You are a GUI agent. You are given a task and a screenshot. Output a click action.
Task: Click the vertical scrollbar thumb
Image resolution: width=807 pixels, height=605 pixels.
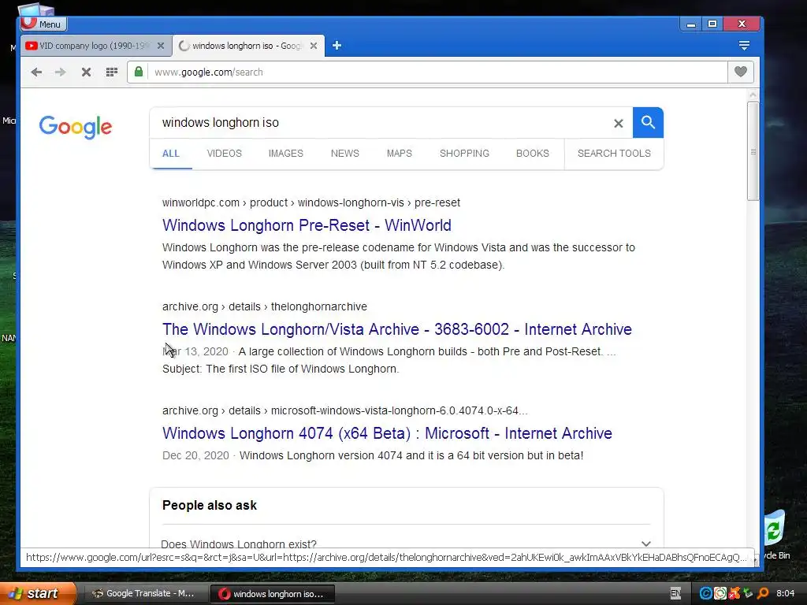click(753, 151)
